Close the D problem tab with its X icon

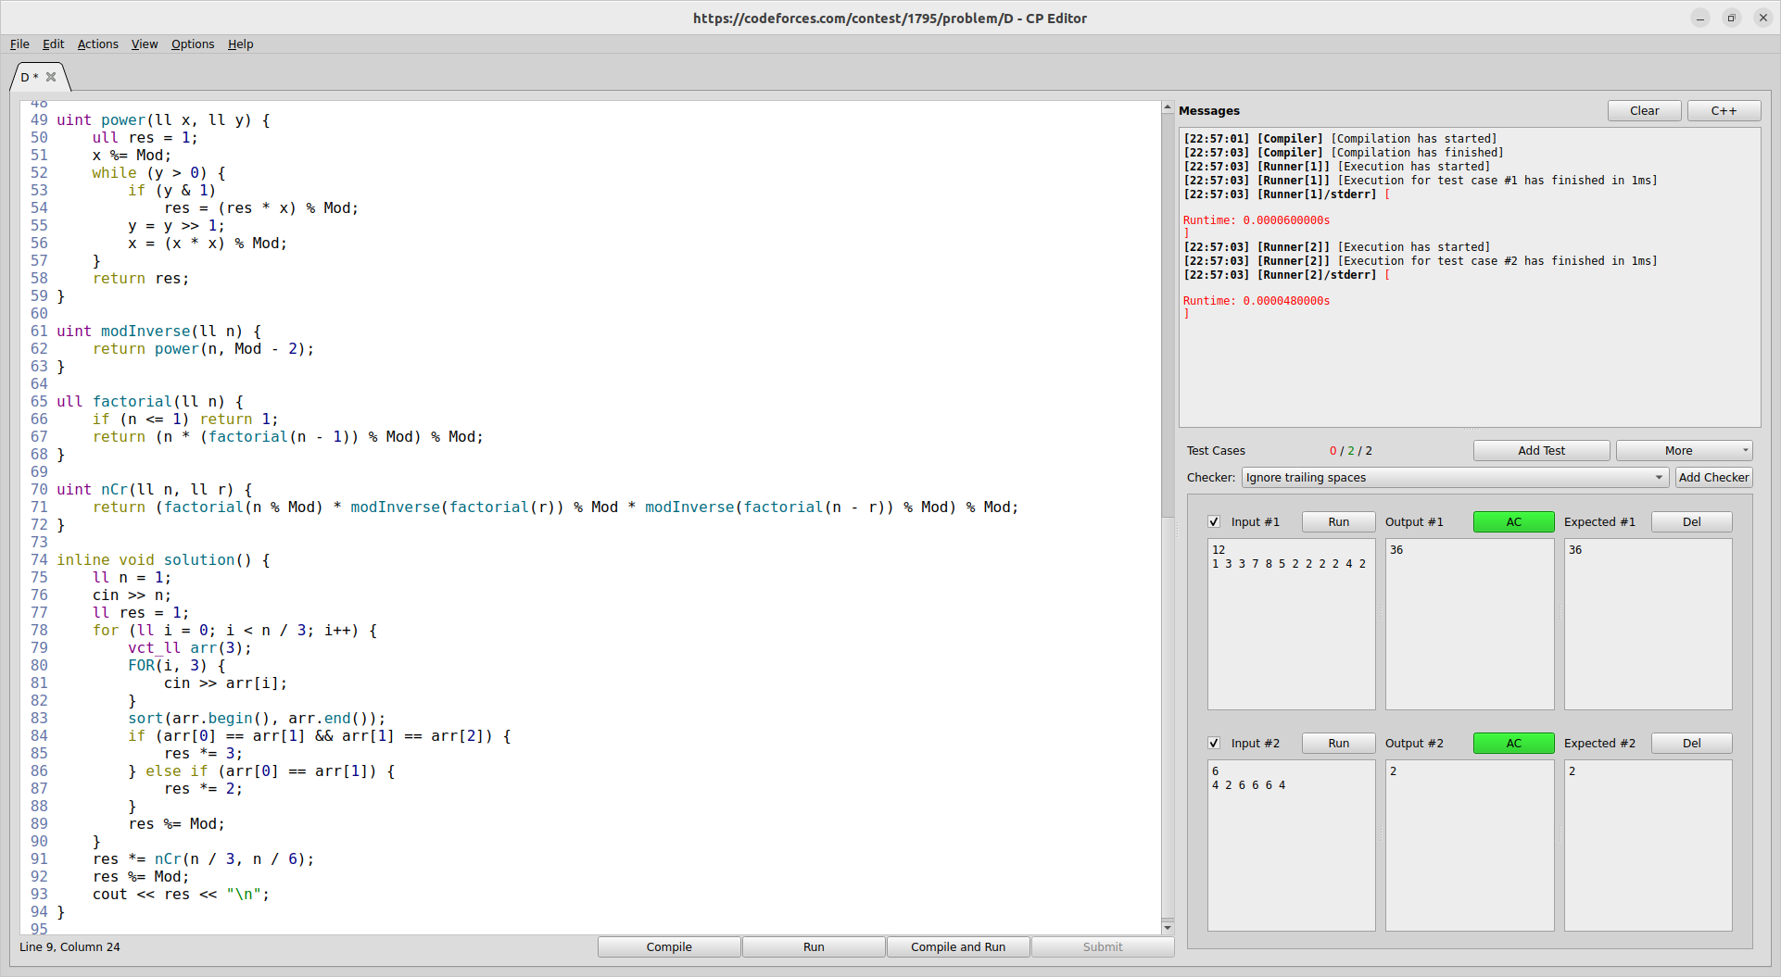coord(52,77)
